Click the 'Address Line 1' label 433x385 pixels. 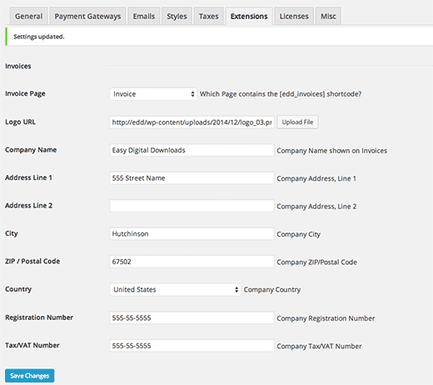click(x=28, y=177)
